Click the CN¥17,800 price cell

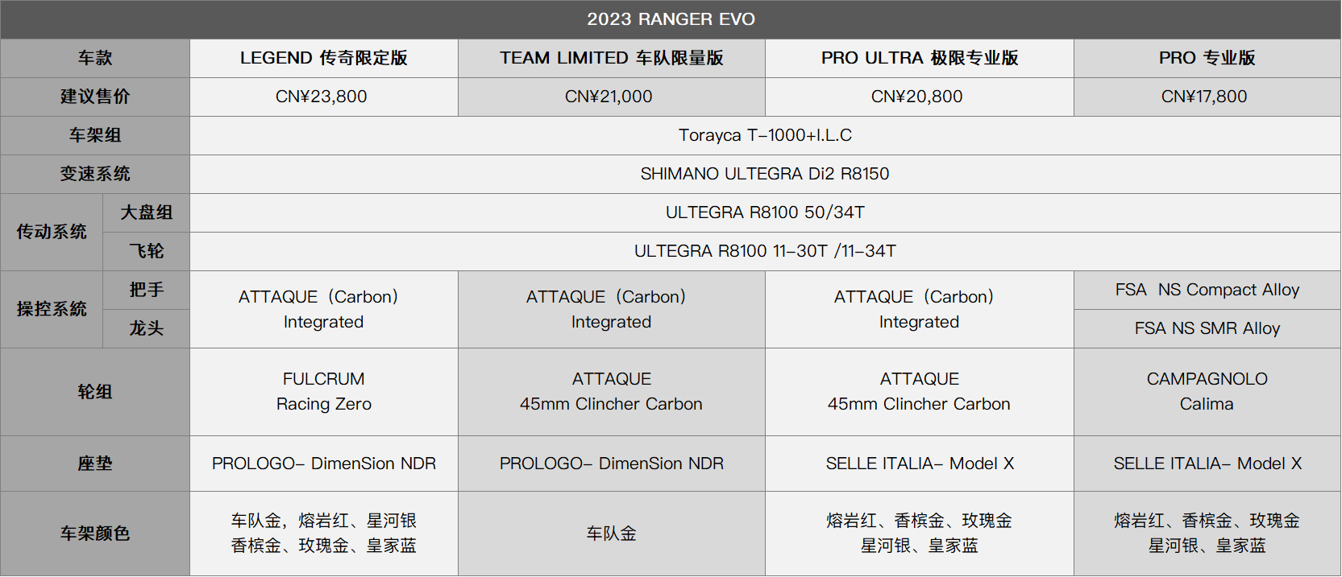click(1207, 97)
